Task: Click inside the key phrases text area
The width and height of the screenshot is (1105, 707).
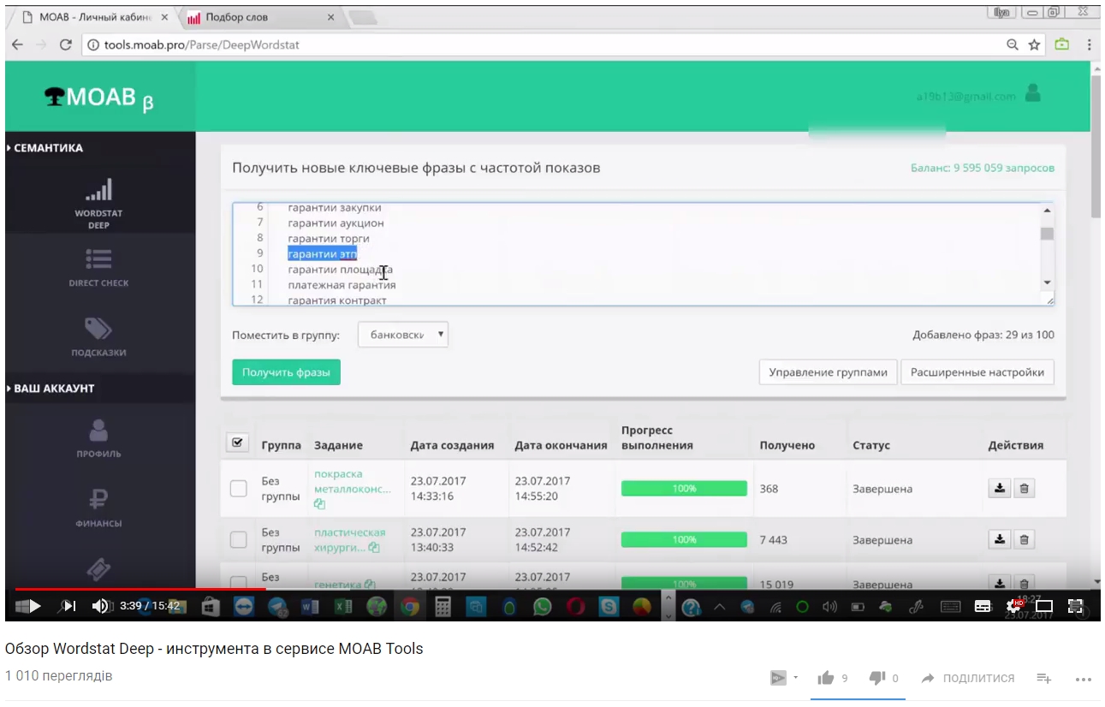Action: point(643,254)
